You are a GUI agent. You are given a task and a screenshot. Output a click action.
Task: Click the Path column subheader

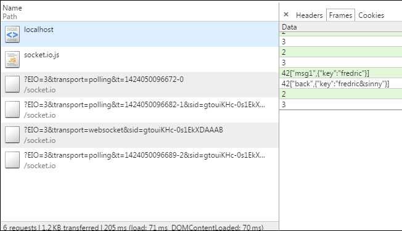point(10,17)
